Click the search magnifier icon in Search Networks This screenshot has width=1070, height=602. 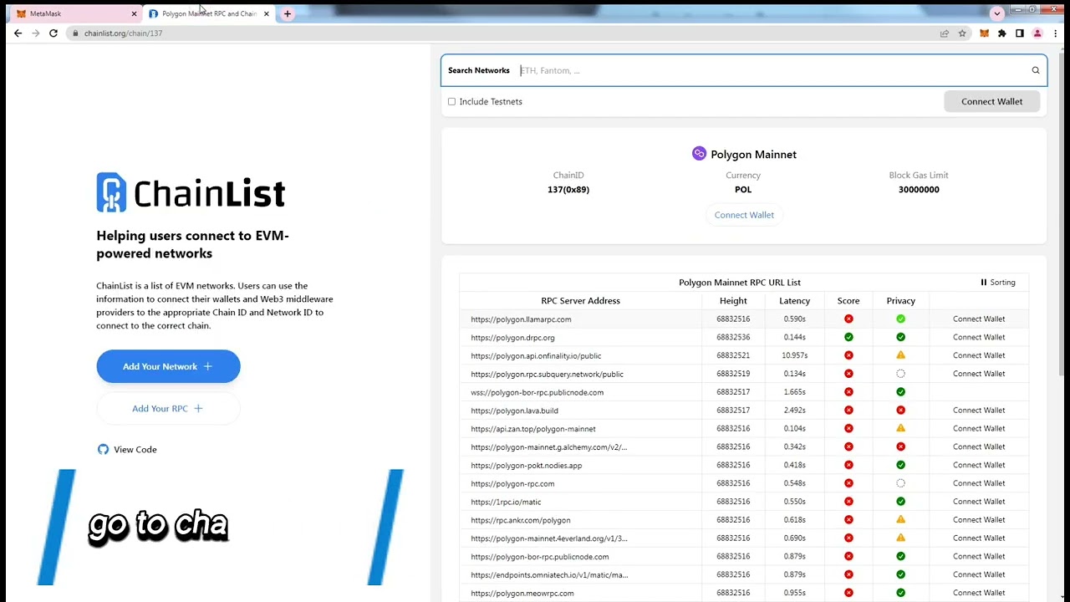(x=1036, y=70)
